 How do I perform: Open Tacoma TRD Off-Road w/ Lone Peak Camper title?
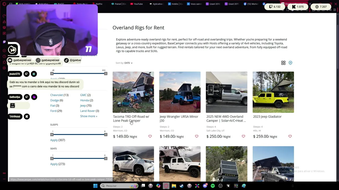(131, 118)
